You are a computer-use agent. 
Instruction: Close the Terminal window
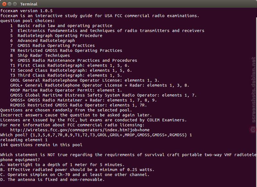click(x=4, y=4)
